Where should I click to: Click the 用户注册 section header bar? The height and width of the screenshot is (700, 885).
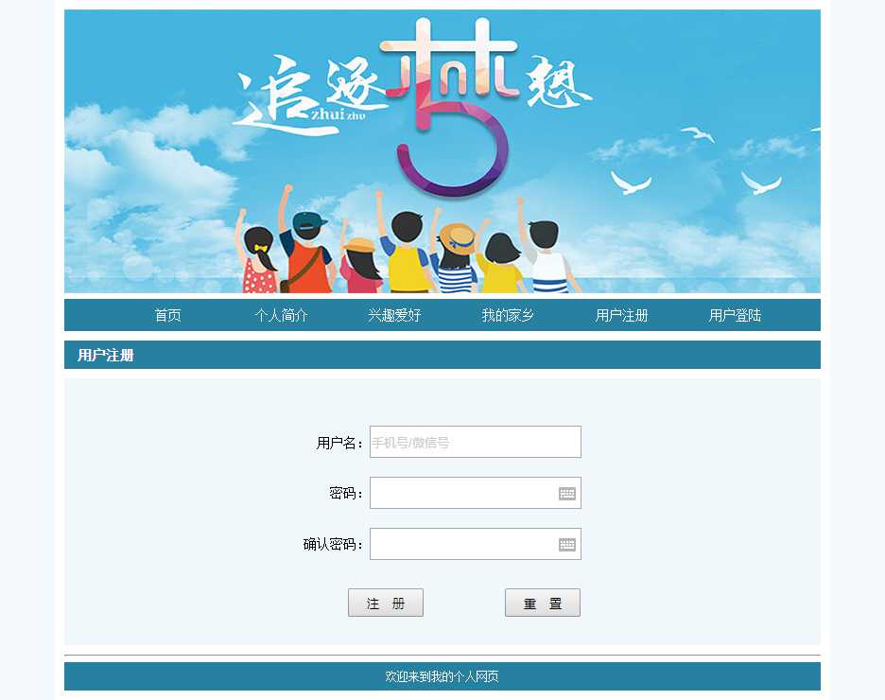coord(442,355)
